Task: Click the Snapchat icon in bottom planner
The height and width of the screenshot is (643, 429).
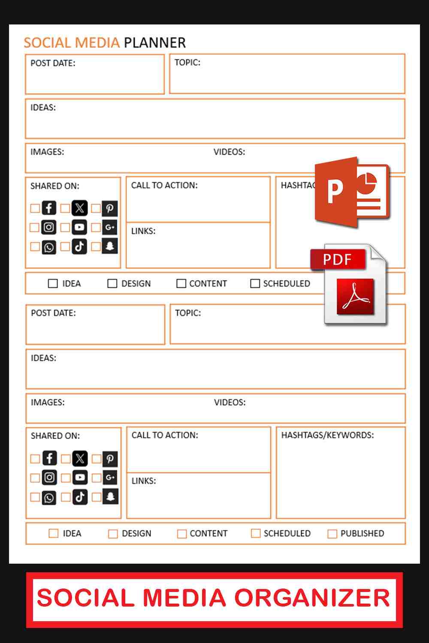Action: tap(110, 496)
